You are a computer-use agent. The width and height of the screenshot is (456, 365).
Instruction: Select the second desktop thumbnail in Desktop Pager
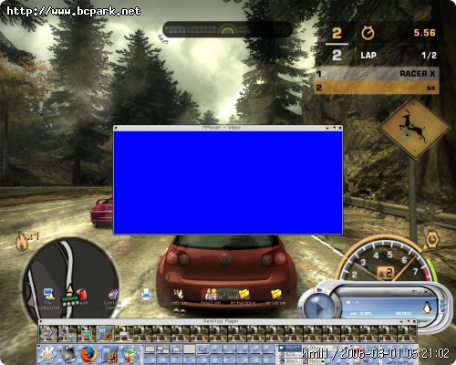coord(67,333)
